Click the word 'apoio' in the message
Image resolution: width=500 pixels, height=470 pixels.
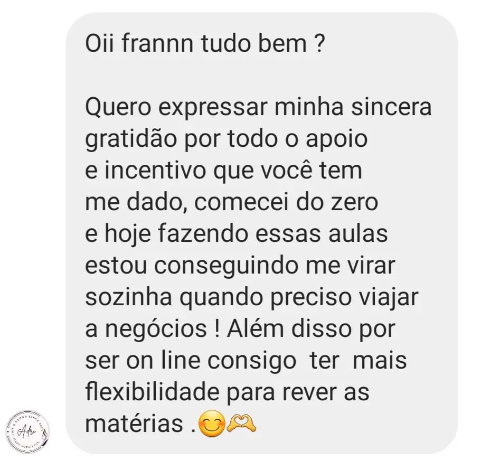(337, 139)
